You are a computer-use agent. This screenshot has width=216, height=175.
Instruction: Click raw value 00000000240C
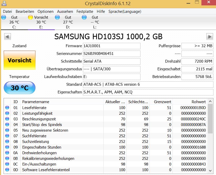[x=193, y=119]
